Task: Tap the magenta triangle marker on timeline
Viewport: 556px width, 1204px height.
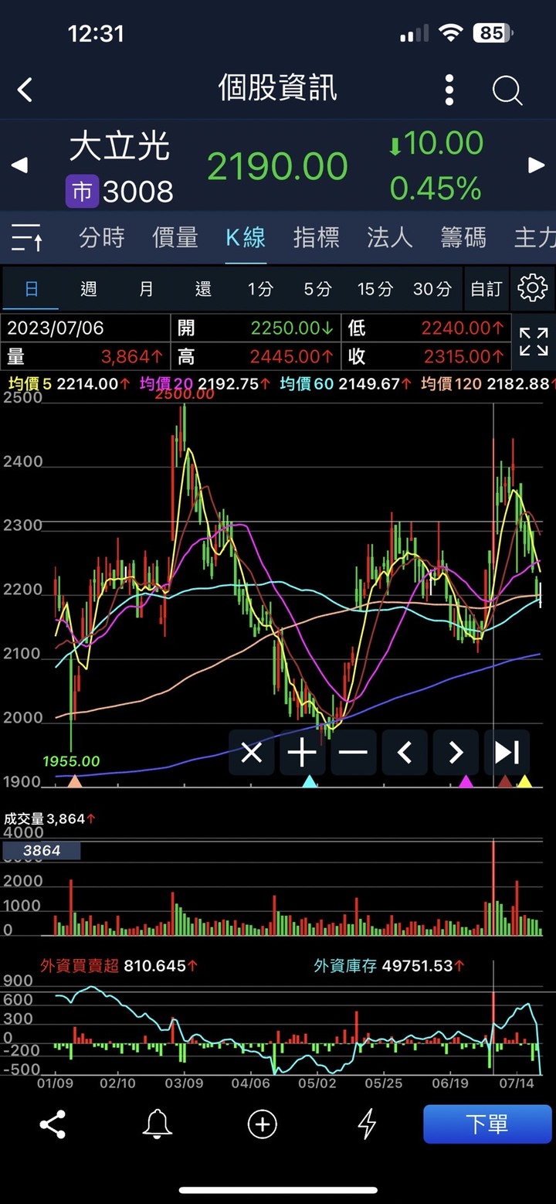Action: coord(466,781)
